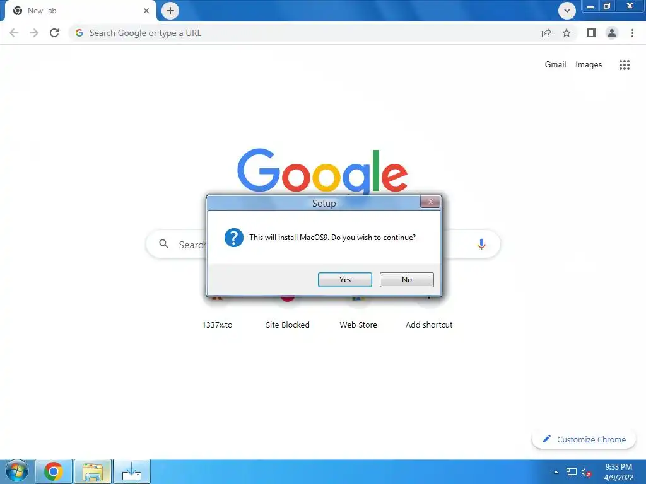
Task: Click the Setup dialog question mark icon
Action: coord(233,238)
